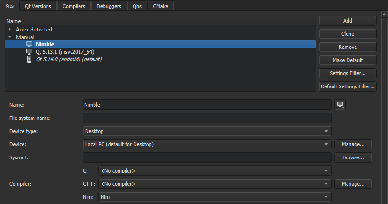Open the Nim compiler dropdown
388x204 pixels.
tap(214, 197)
